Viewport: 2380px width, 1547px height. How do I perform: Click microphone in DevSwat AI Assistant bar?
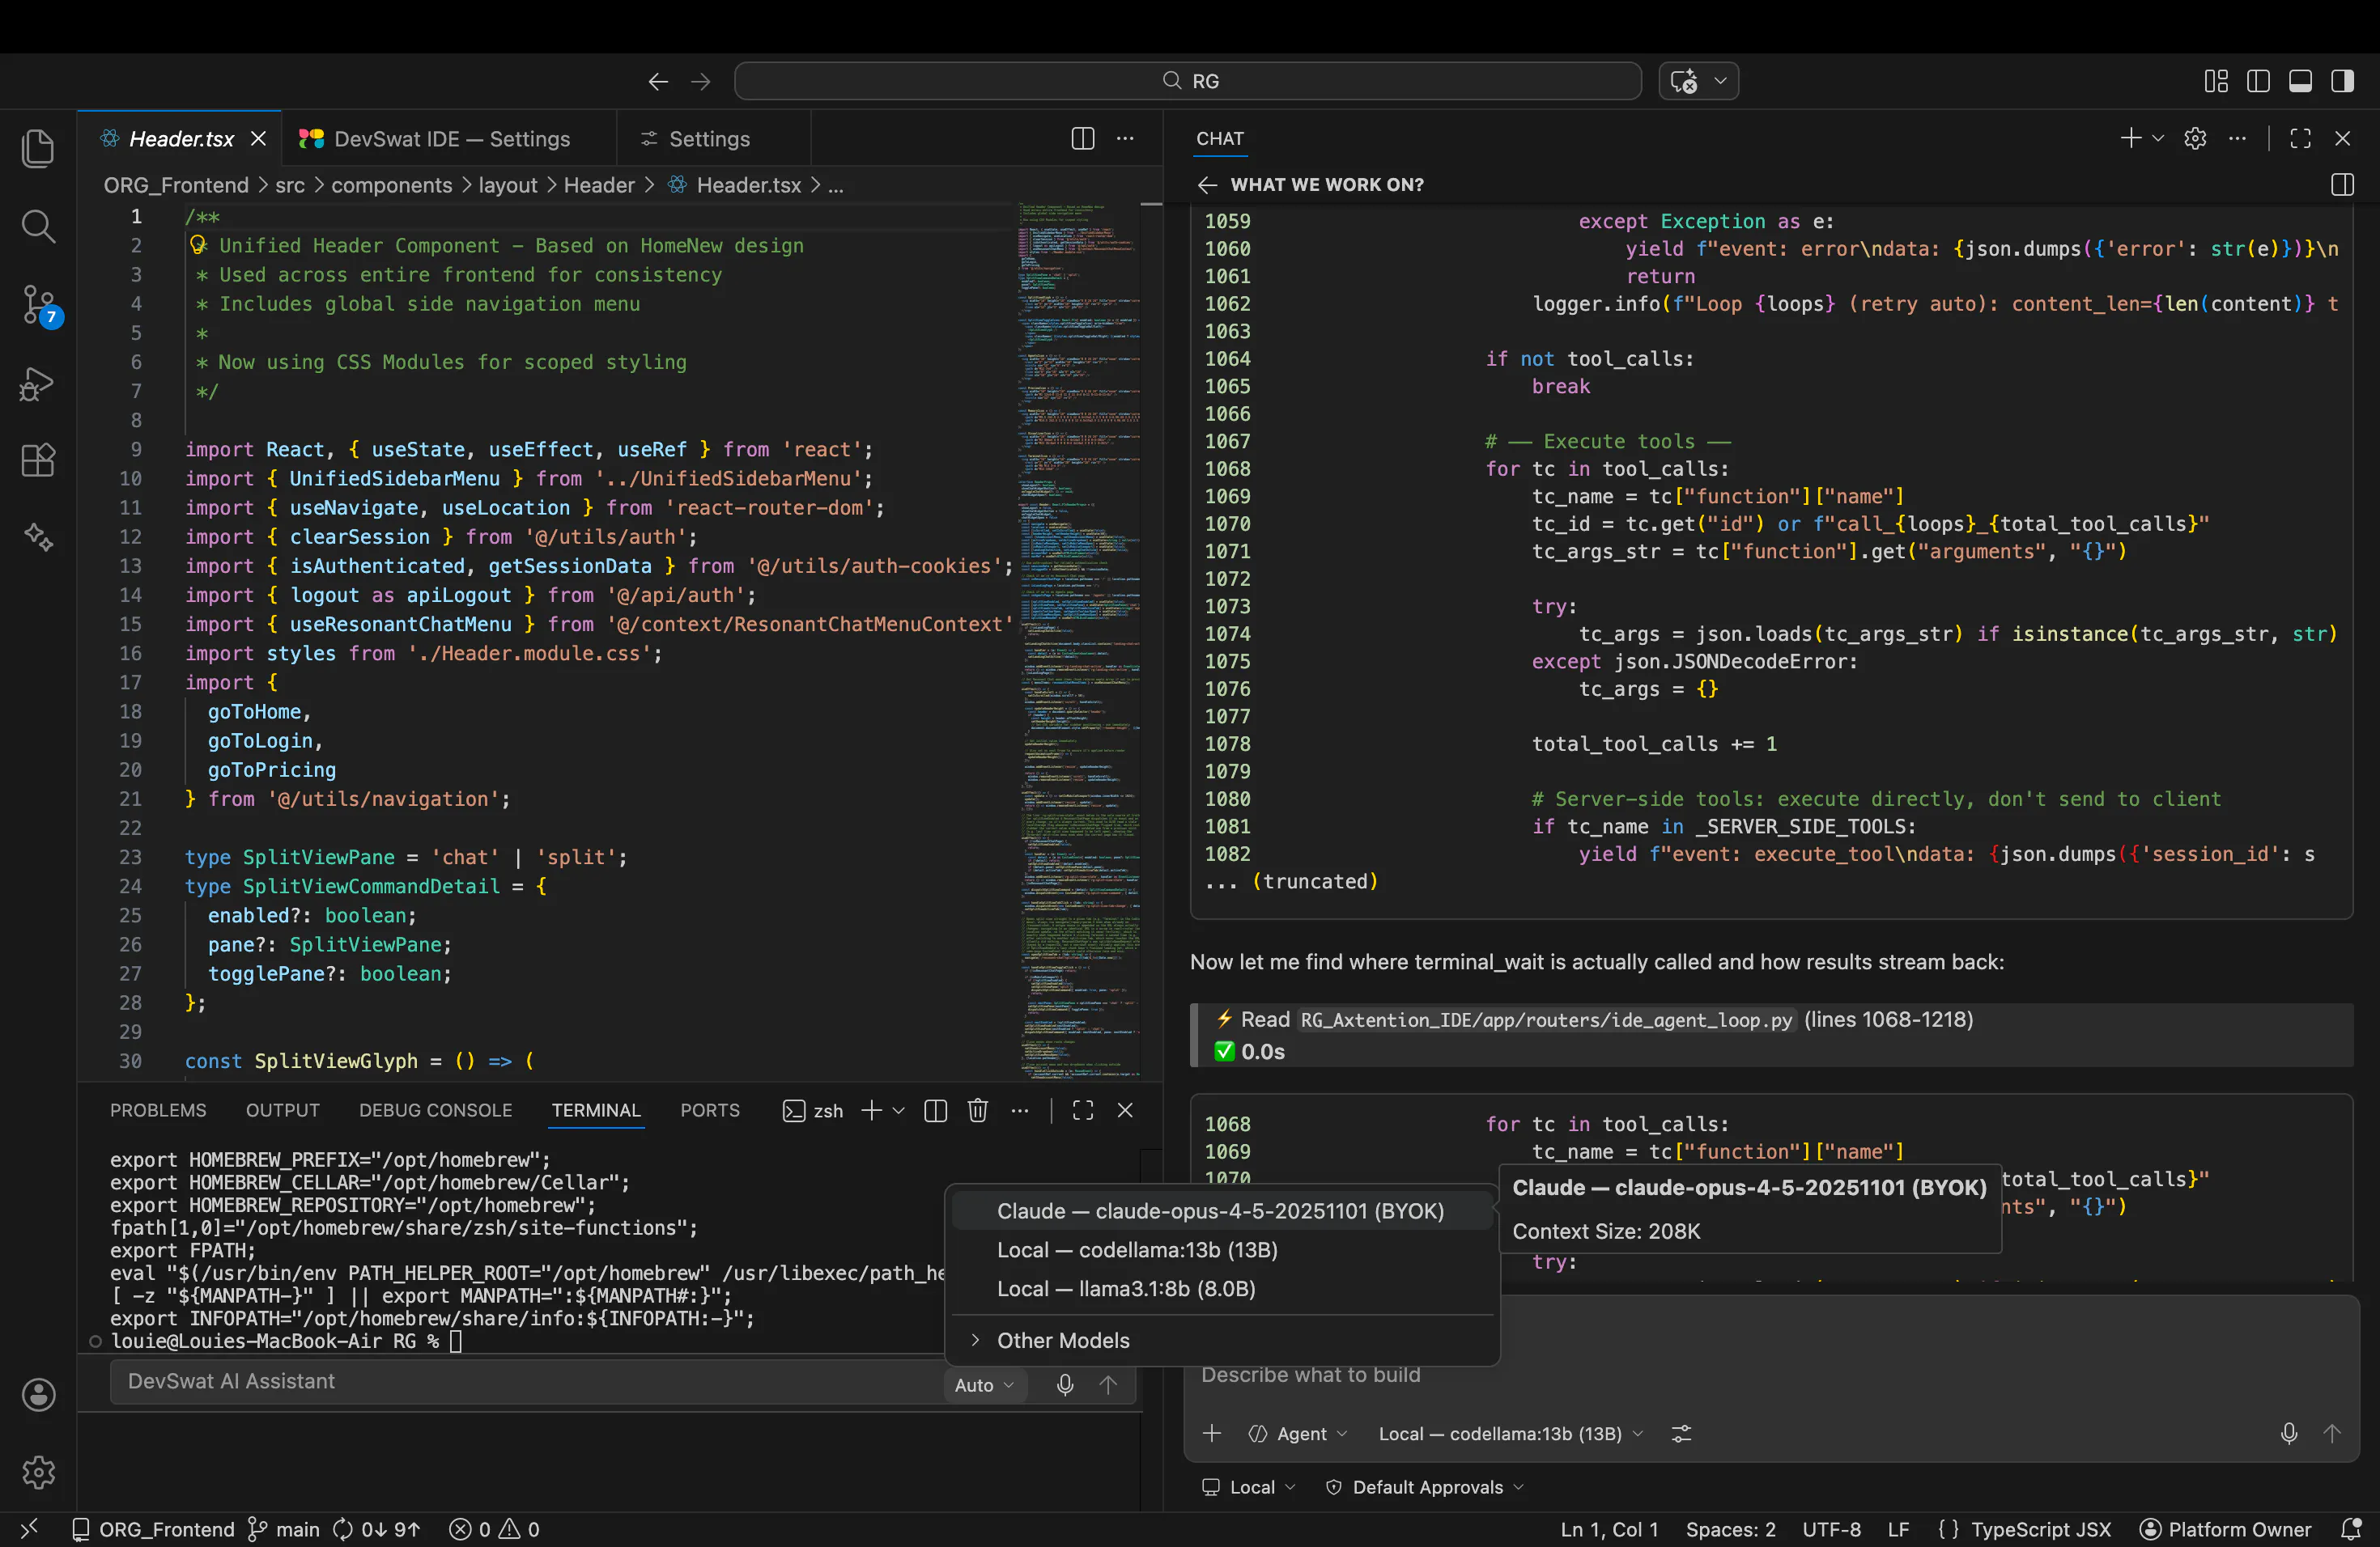[1065, 1384]
